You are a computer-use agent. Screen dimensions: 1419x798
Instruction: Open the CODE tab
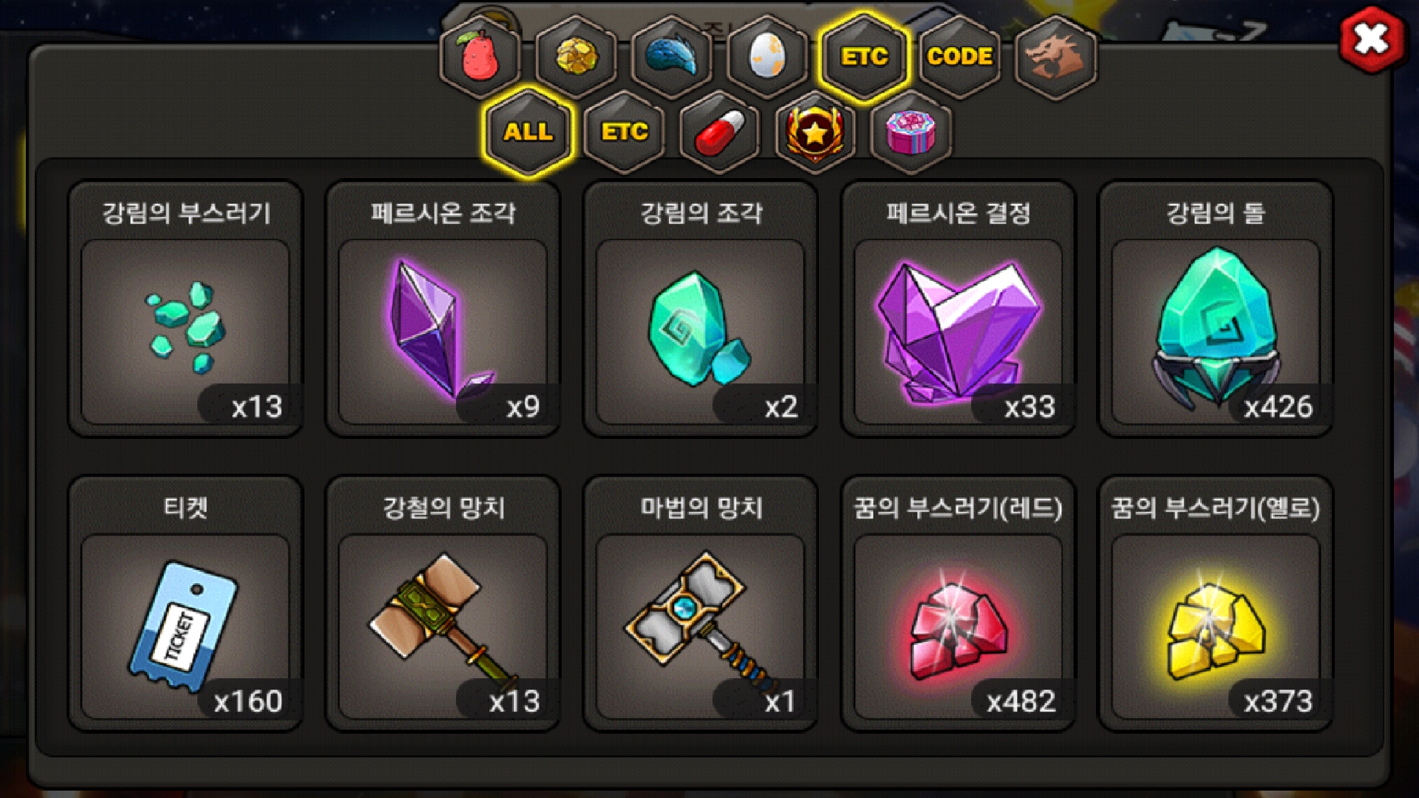960,57
